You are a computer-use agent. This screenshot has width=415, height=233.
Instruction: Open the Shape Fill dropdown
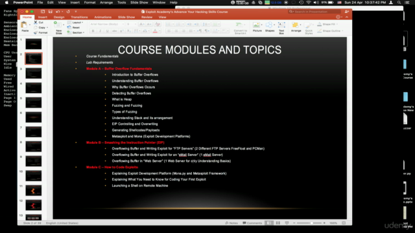(x=327, y=24)
